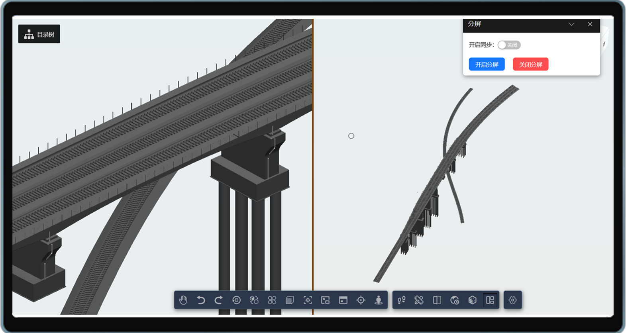The image size is (626, 333).
Task: Activate the first-person walk figure icon
Action: coord(379,300)
